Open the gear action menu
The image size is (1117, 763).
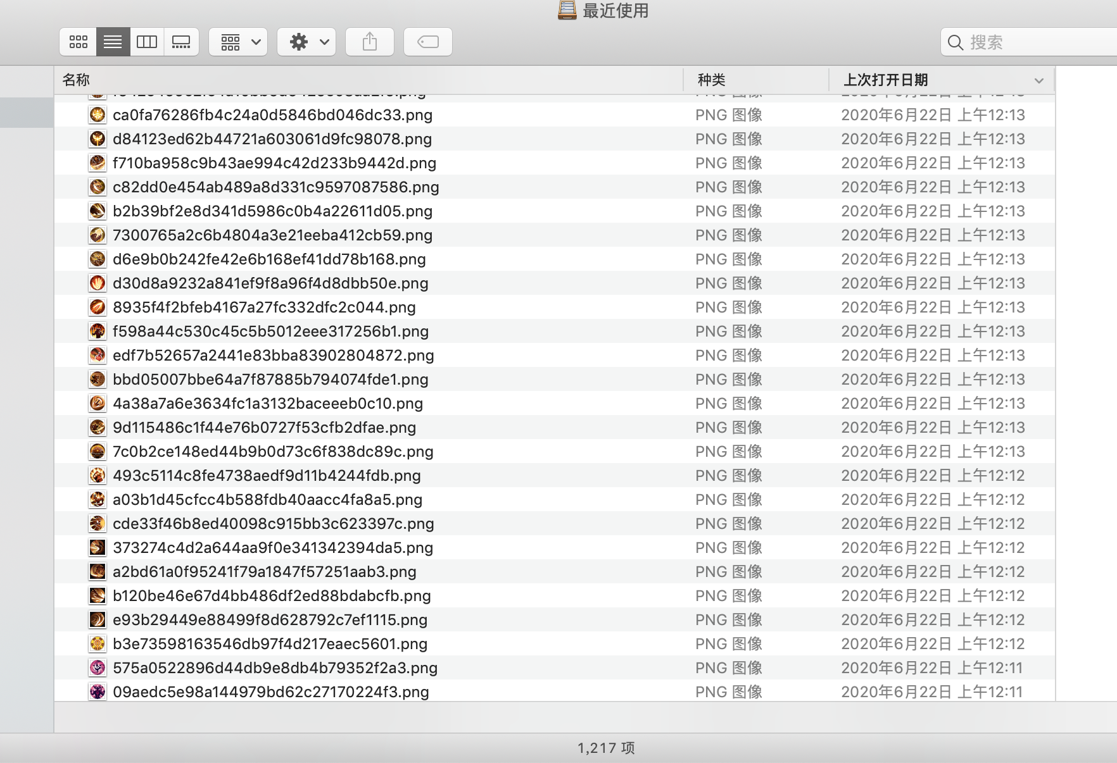pos(307,42)
